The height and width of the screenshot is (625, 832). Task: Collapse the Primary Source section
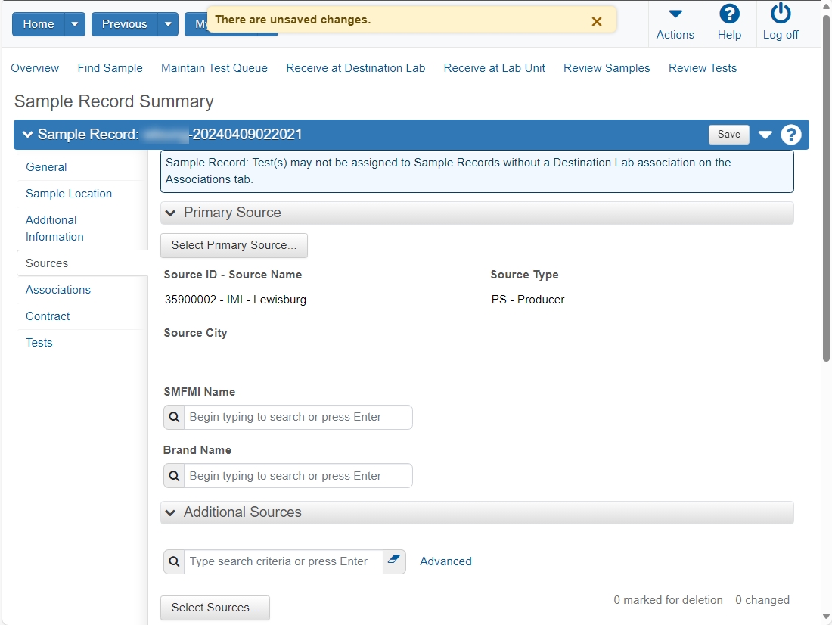170,213
